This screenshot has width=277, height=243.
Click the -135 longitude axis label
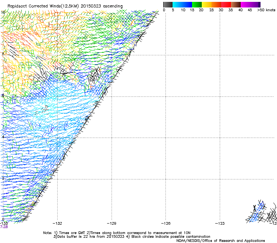coord(4,224)
